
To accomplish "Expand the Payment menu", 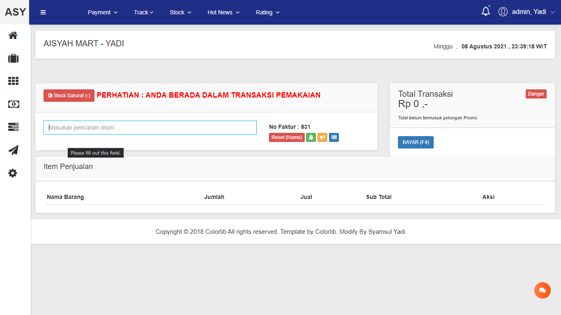I will point(103,12).
